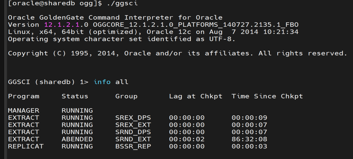Viewport: 353px width, 159px height.
Task: Click the MANAGER program entry
Action: (x=24, y=111)
